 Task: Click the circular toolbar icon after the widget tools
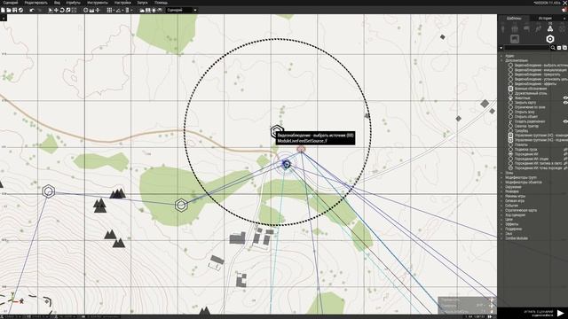(86, 10)
